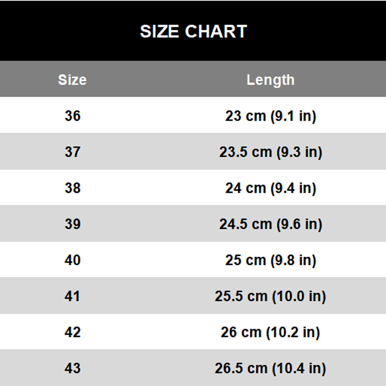Click the 26.5 cm (10.4 in) length
Image resolution: width=386 pixels, height=386 pixels.
click(x=270, y=368)
